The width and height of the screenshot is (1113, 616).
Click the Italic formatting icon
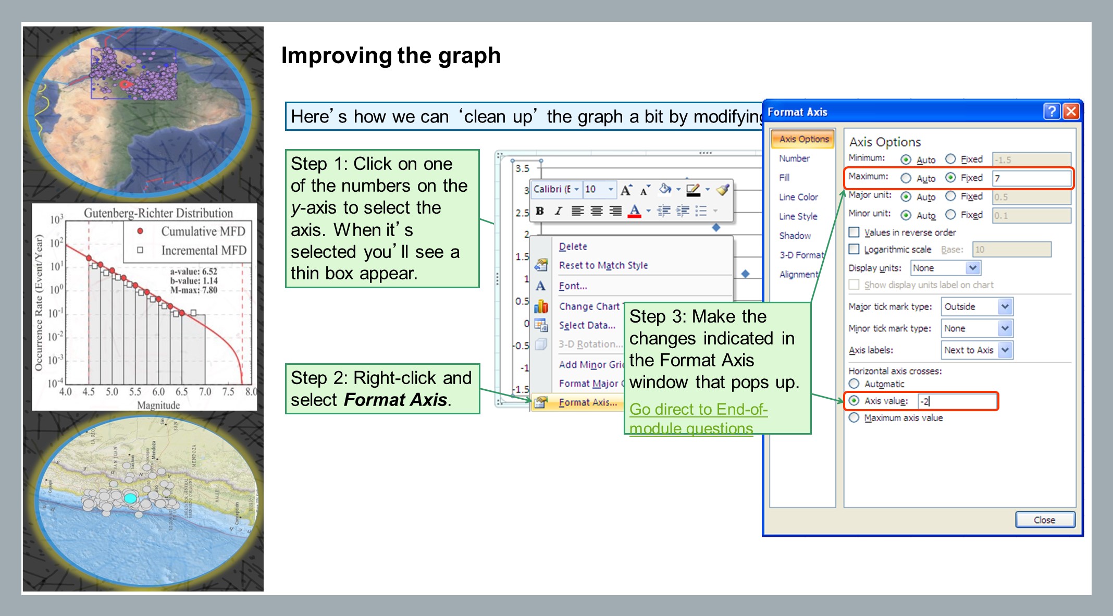(x=558, y=211)
